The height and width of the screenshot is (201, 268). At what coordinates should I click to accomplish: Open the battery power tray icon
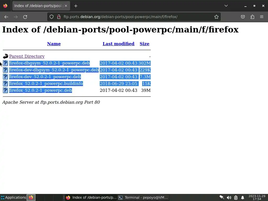point(236,198)
